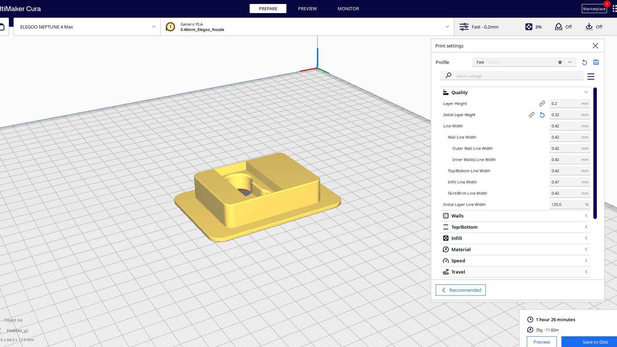Click the Infill category icon
Viewport: 617px width, 347px height.
tap(446, 238)
